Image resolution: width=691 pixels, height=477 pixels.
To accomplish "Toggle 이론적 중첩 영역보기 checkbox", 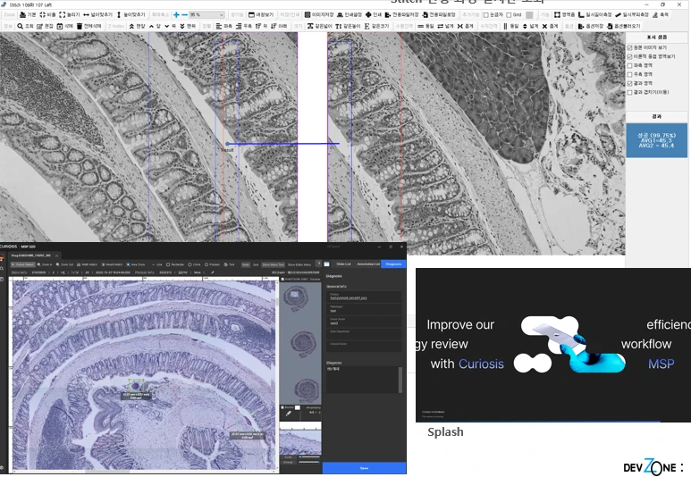I will point(629,56).
